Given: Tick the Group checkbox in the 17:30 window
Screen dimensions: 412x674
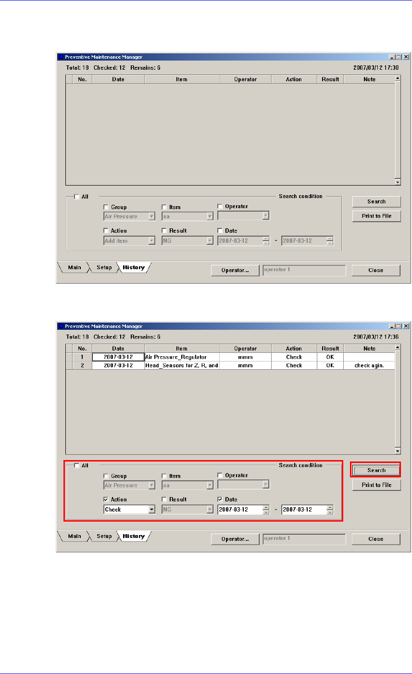Looking at the screenshot, I should tap(106, 207).
